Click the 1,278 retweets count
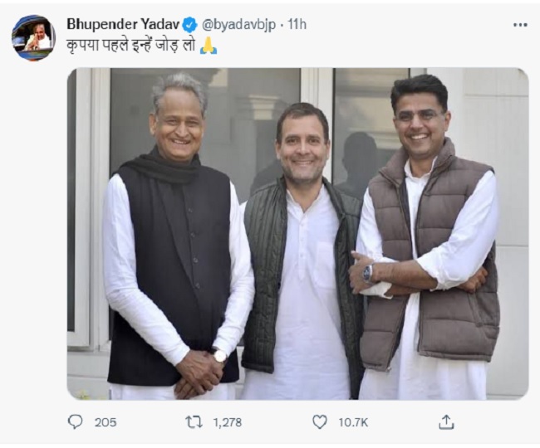540x448 pixels. click(x=226, y=421)
